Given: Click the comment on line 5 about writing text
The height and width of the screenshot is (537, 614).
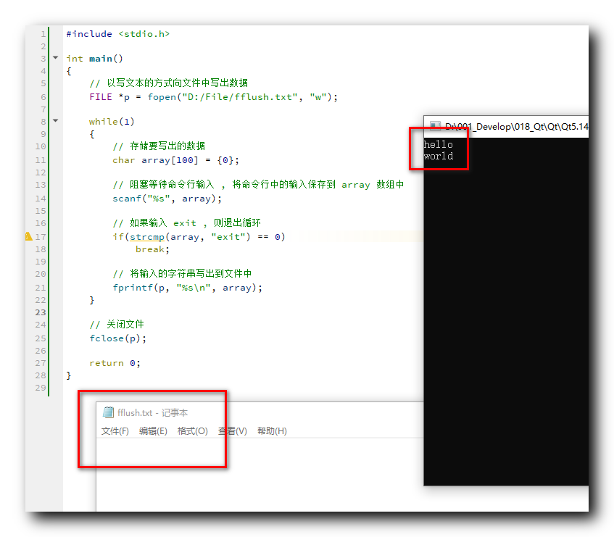Looking at the screenshot, I should point(169,83).
